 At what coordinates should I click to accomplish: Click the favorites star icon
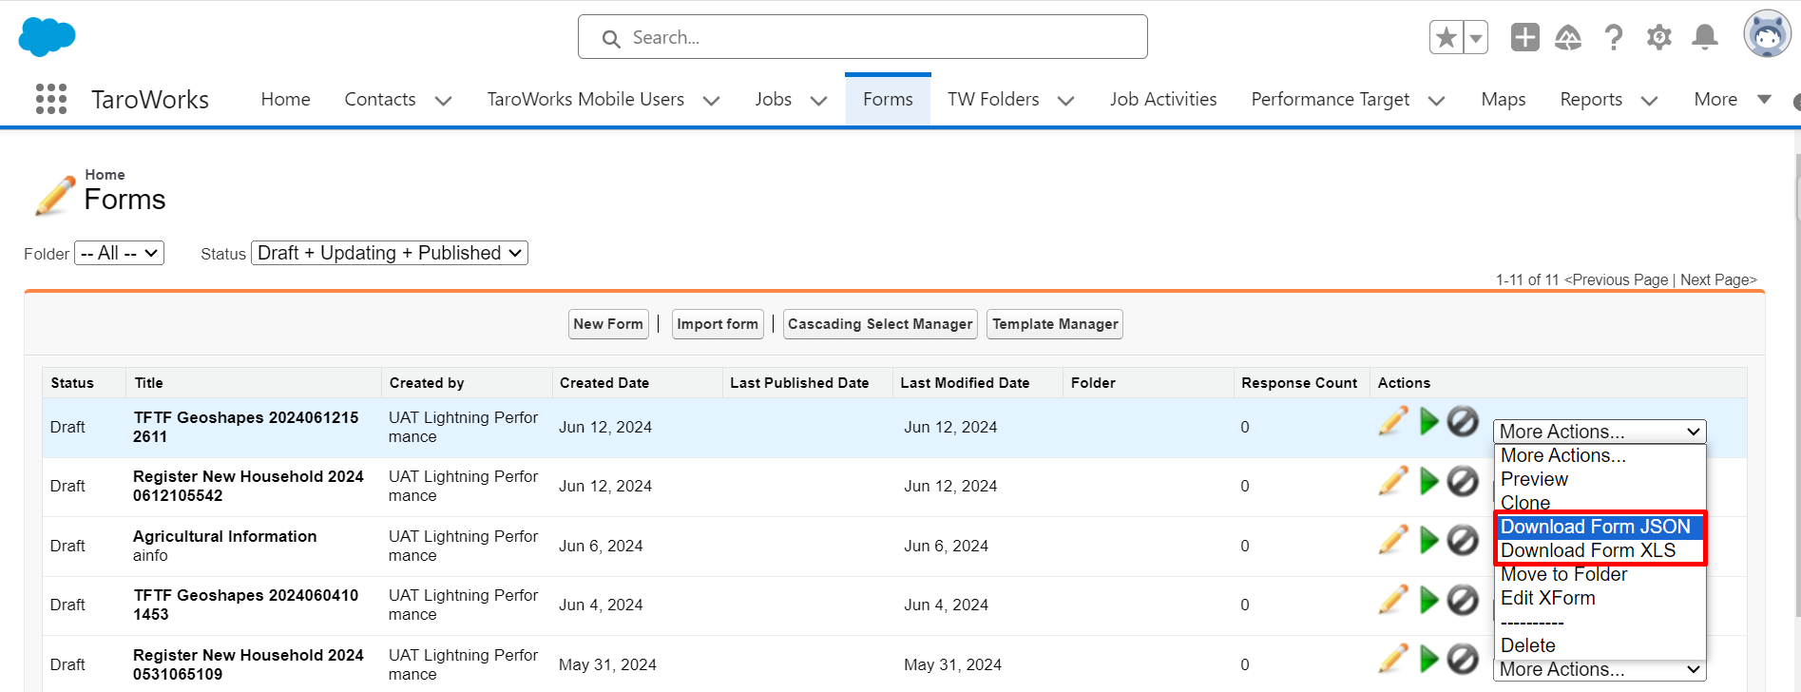[x=1447, y=38]
